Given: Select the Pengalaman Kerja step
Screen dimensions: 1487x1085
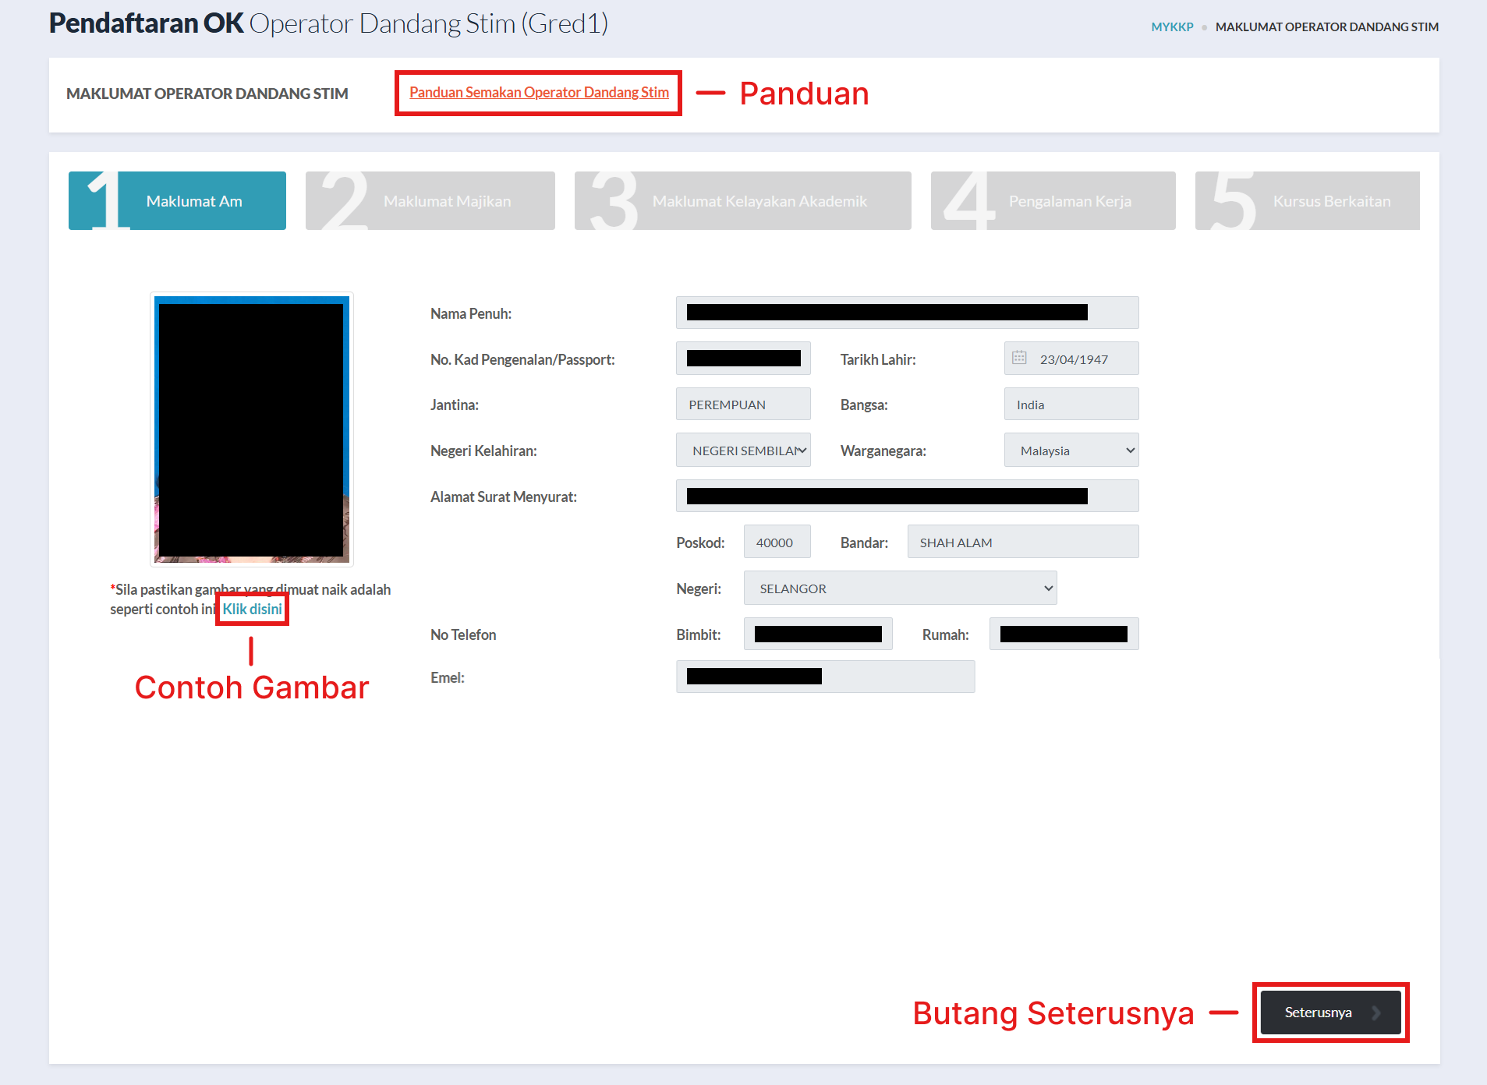Looking at the screenshot, I should (1053, 201).
